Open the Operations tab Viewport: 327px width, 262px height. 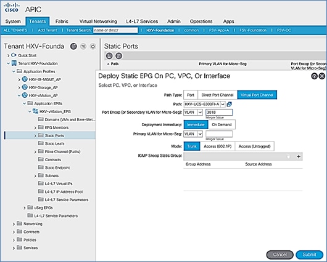[201, 21]
